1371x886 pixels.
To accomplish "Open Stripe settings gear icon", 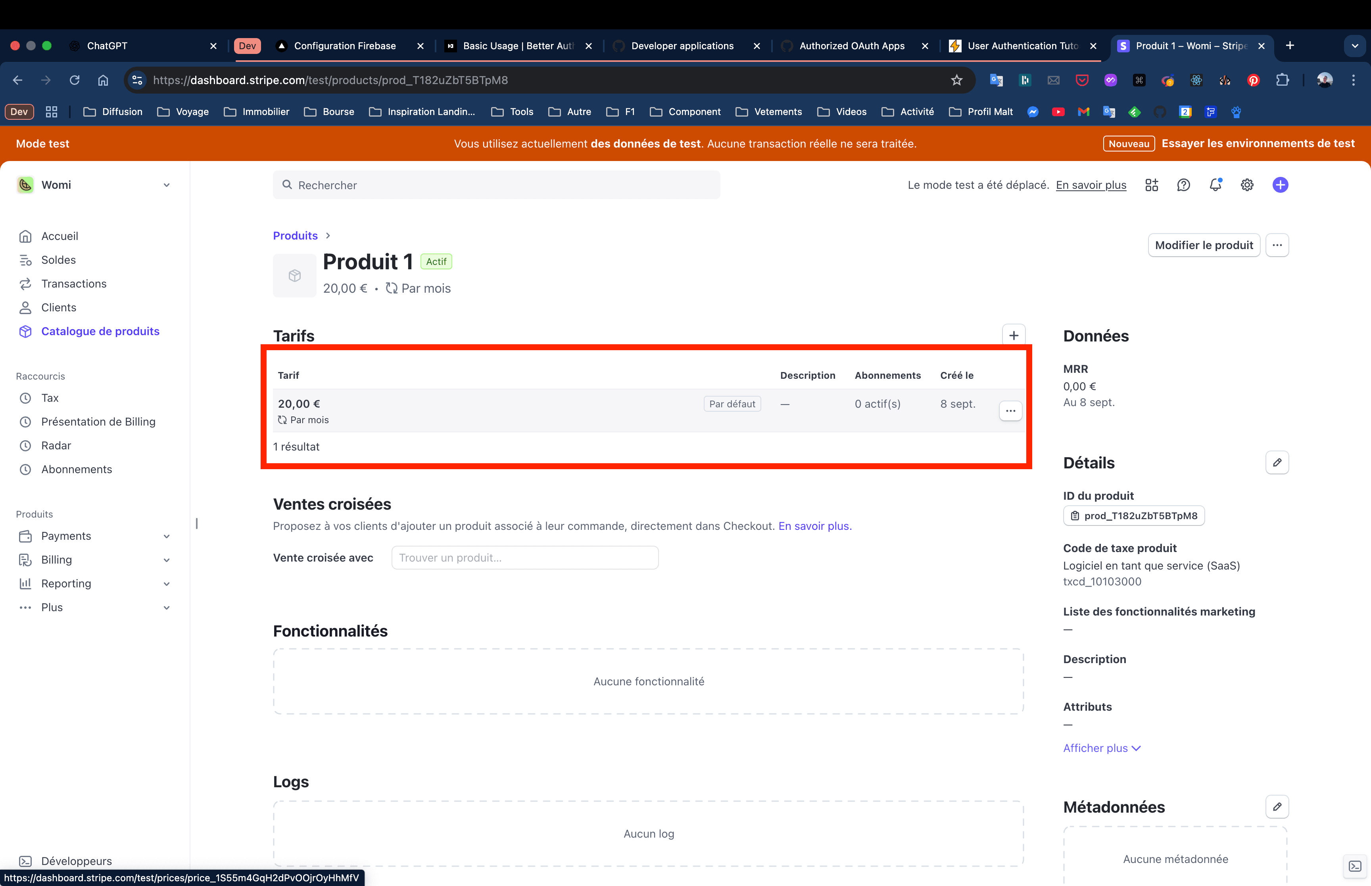I will (1246, 185).
